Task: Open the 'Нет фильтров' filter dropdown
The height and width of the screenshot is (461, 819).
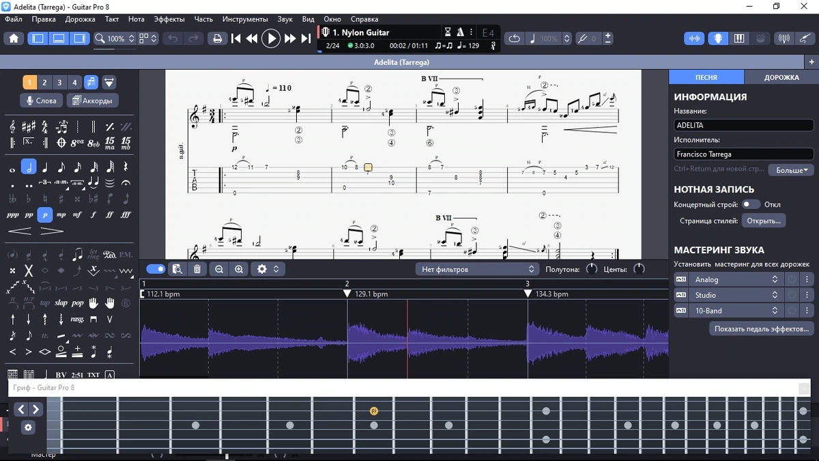Action: 476,269
